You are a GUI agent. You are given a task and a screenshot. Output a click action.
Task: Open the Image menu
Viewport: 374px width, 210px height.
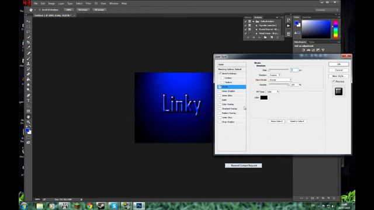click(x=51, y=3)
